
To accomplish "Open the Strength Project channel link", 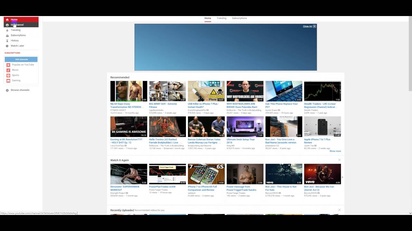I will click(x=118, y=193).
